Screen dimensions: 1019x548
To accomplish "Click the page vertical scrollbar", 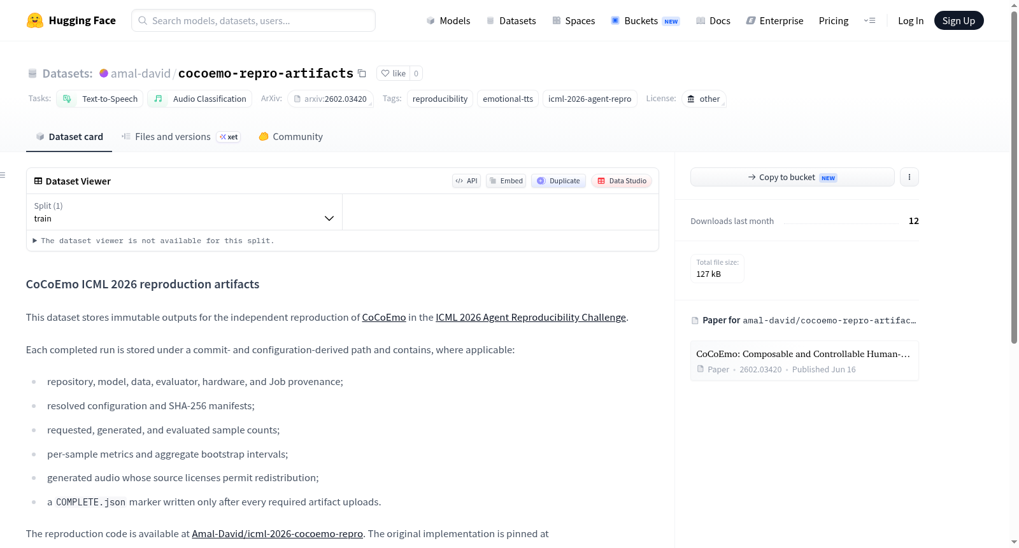I will 1014,178.
